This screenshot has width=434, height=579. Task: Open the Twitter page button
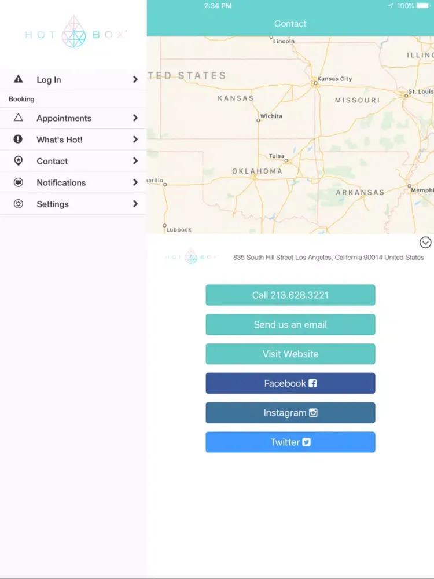[290, 442]
